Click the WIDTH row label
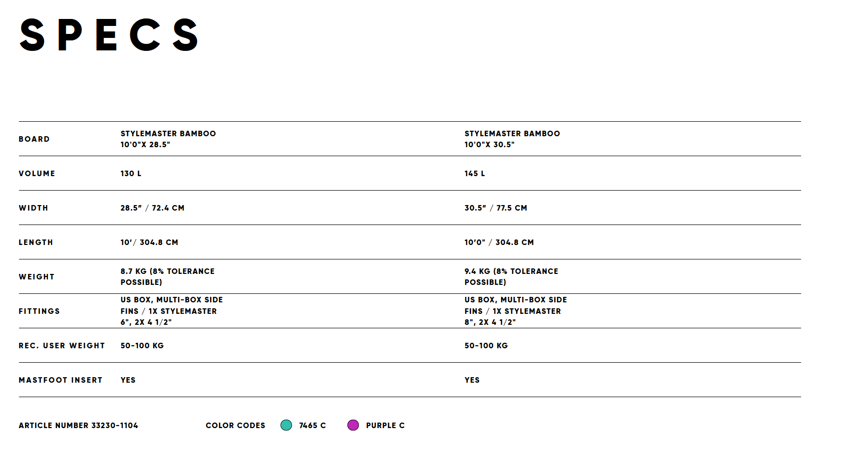Viewport: 862px width, 468px height. point(33,208)
